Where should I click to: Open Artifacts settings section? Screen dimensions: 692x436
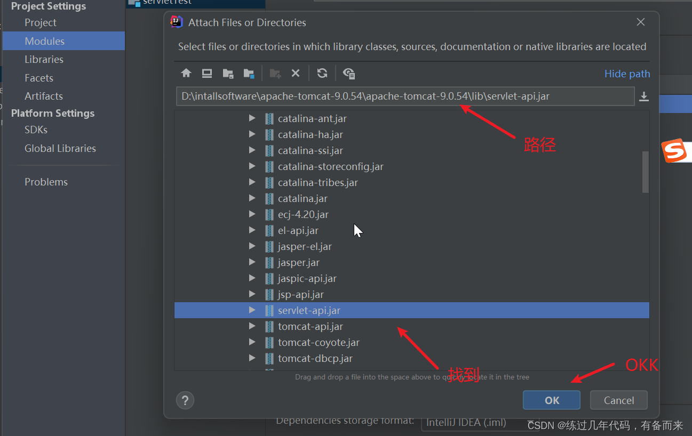[x=44, y=96]
